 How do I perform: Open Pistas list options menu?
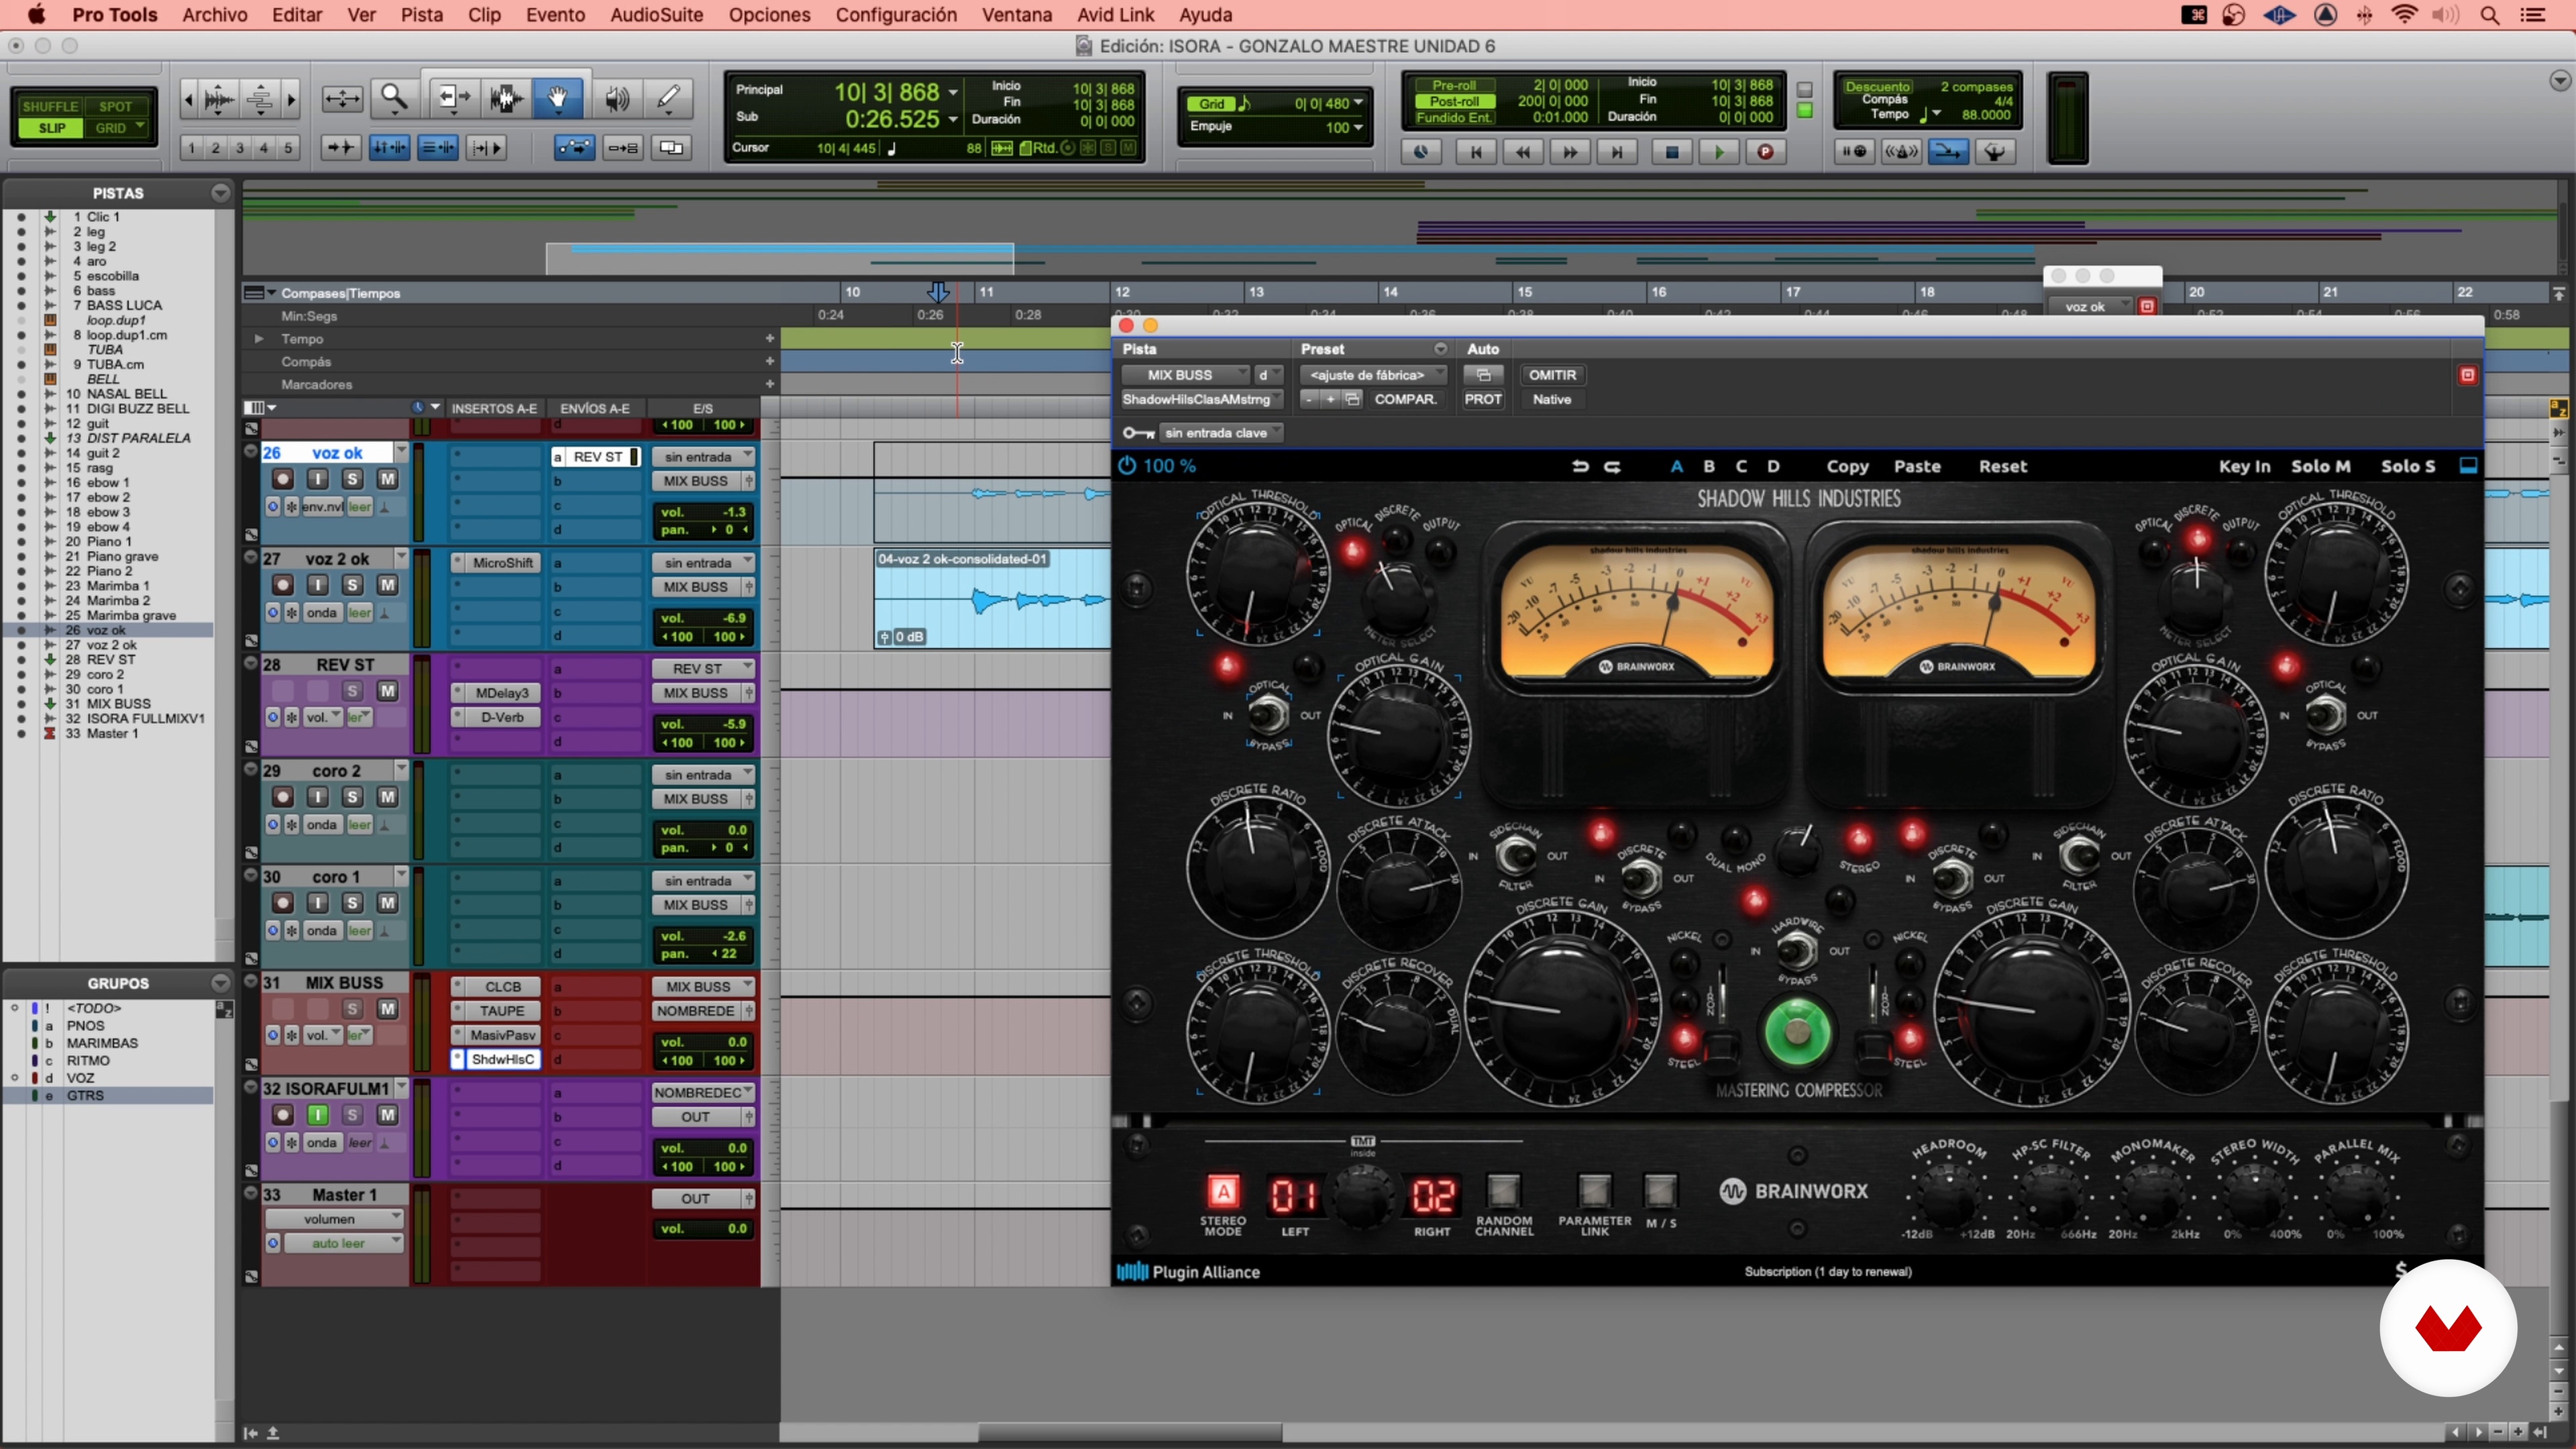tap(220, 193)
